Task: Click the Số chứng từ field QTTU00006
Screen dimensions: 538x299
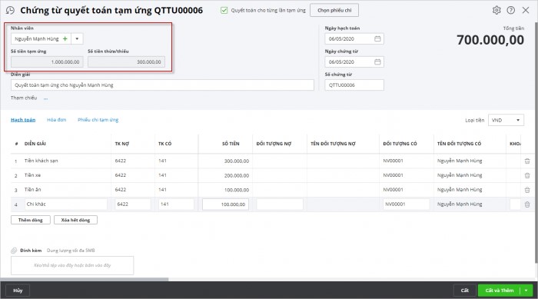Action: click(354, 85)
